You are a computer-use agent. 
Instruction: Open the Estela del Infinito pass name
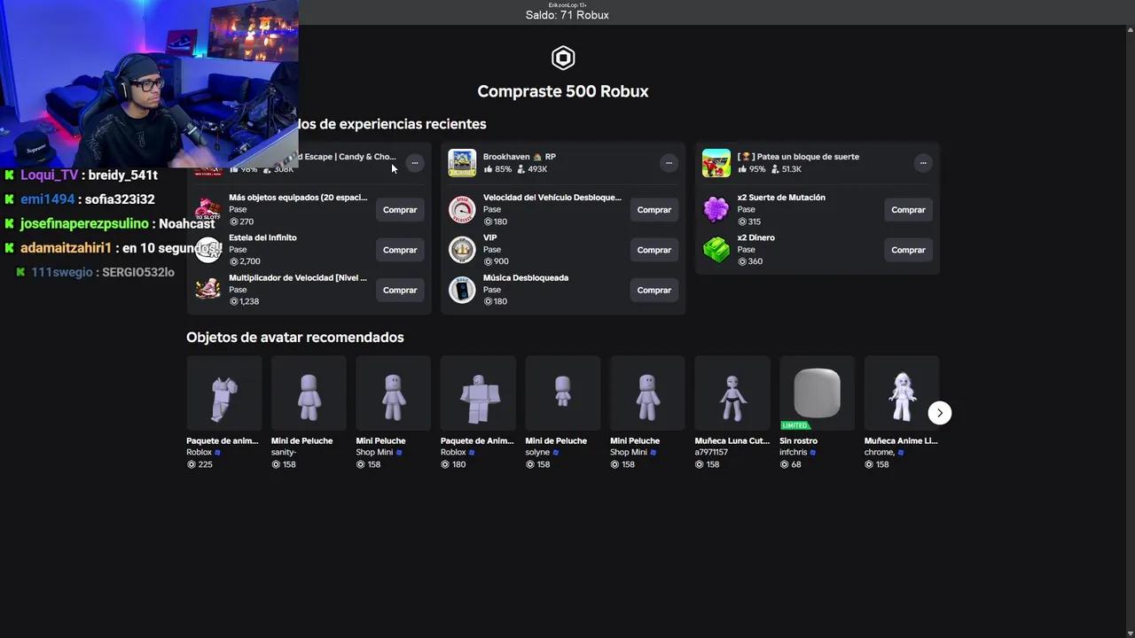pos(262,237)
